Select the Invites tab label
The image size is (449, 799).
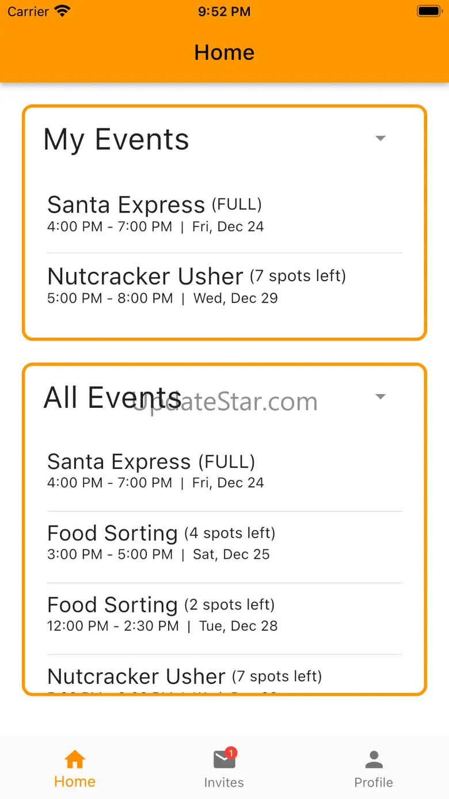tap(224, 782)
